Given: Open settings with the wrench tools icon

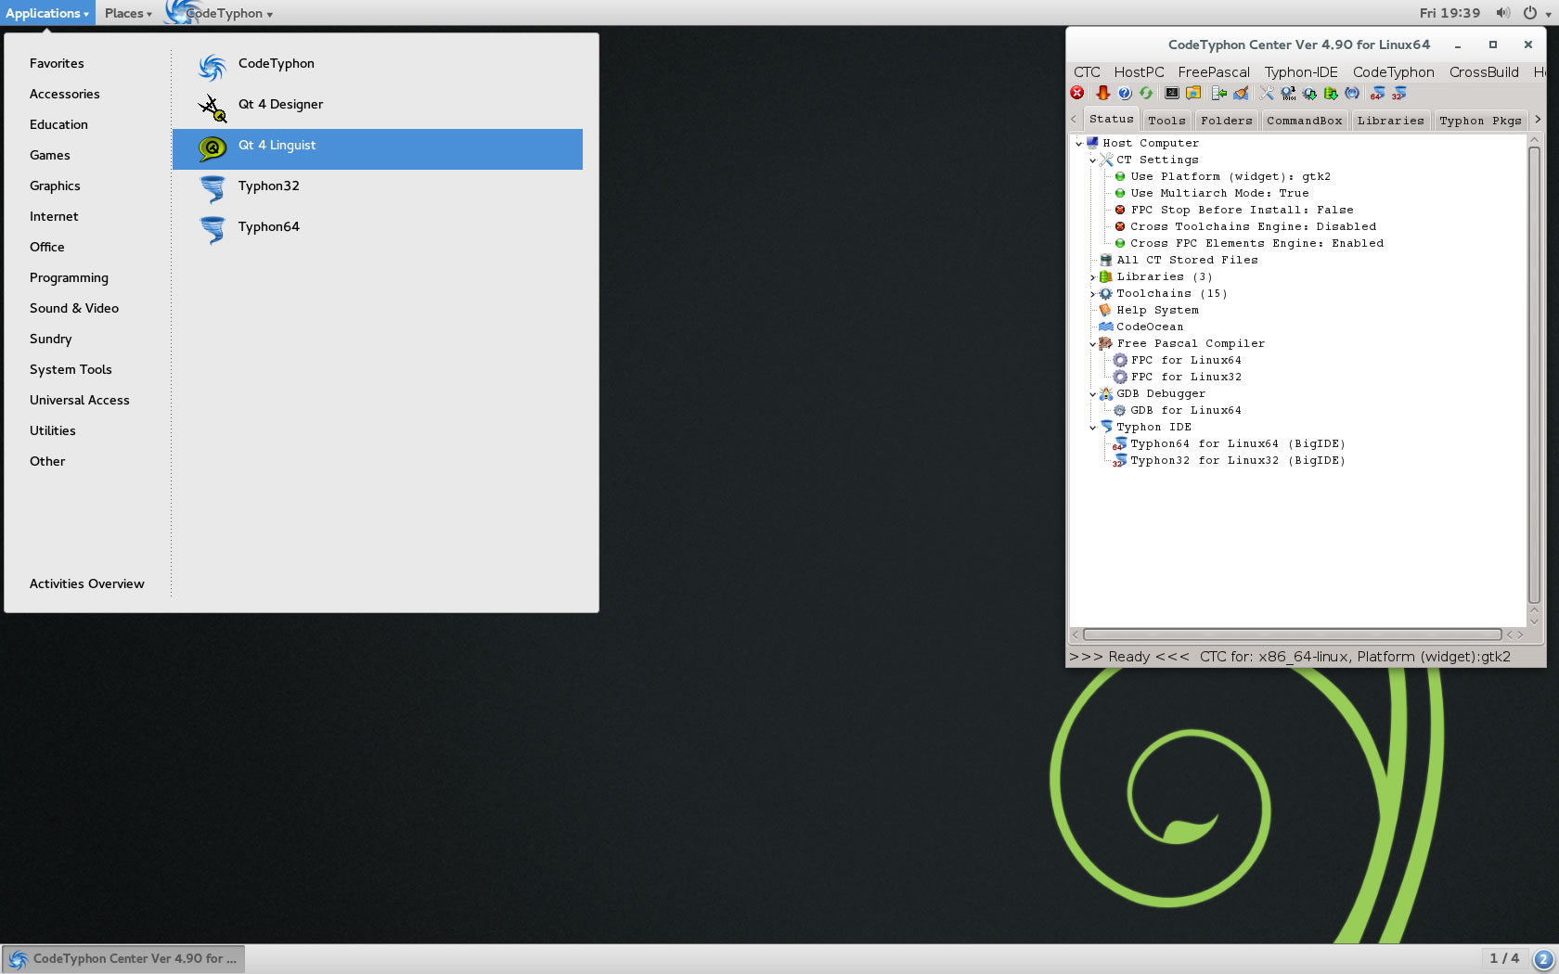Looking at the screenshot, I should (x=1267, y=93).
